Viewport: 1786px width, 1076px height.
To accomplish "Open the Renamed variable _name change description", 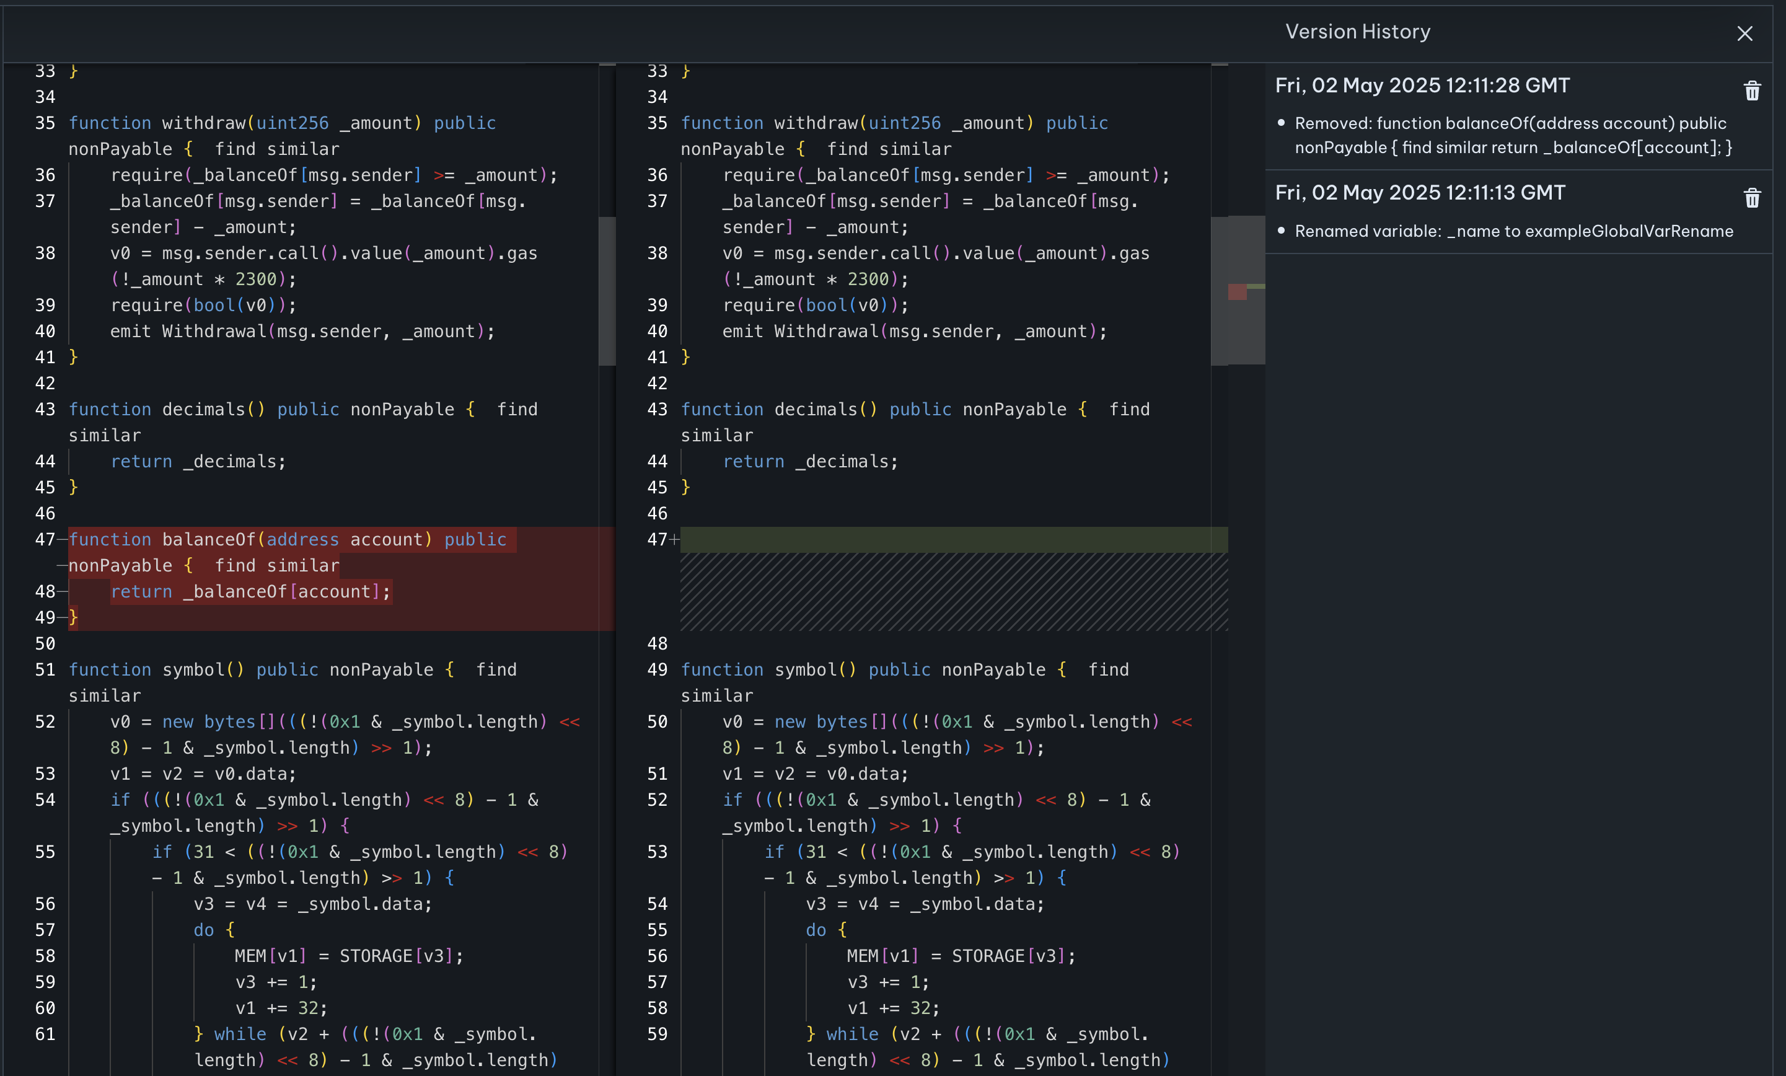I will [x=1513, y=231].
